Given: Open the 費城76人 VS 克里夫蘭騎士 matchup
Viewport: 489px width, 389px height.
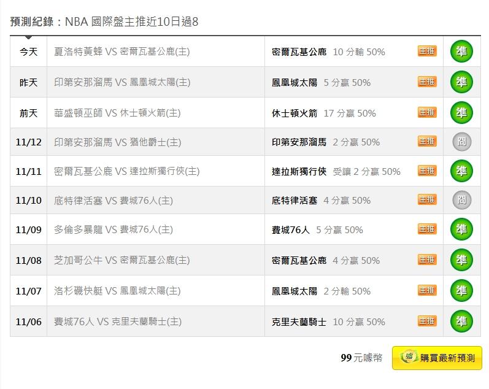Looking at the screenshot, I should tap(117, 322).
